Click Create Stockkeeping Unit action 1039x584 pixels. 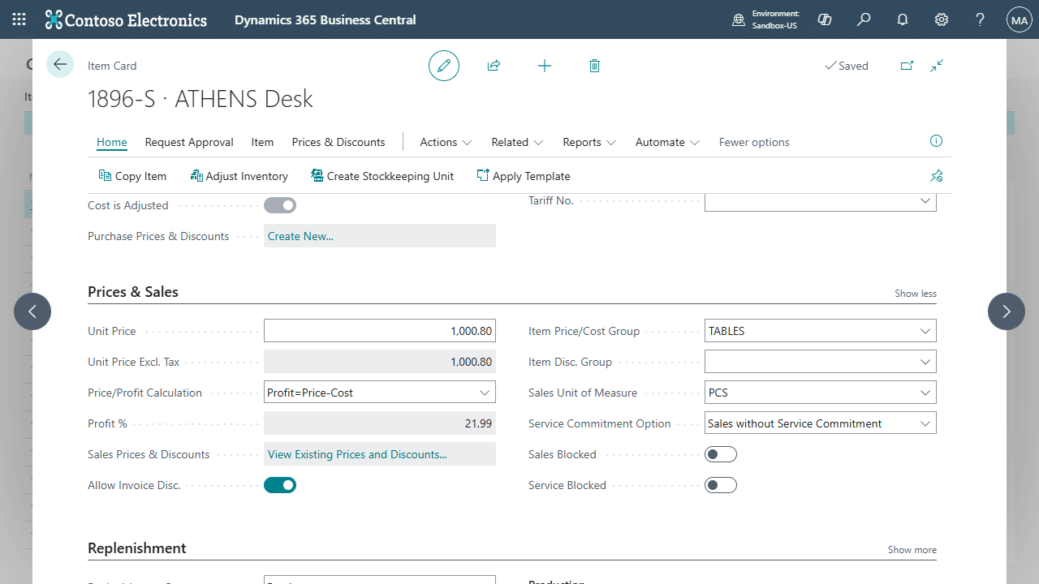click(x=382, y=176)
